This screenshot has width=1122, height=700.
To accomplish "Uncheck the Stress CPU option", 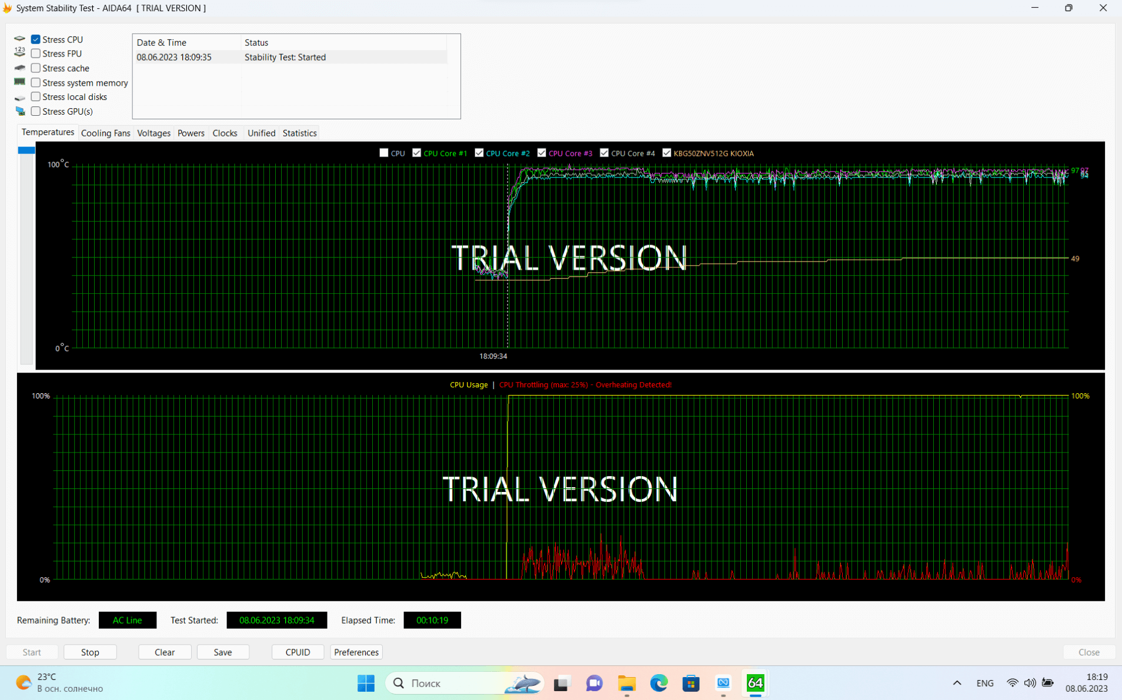I will (x=36, y=39).
